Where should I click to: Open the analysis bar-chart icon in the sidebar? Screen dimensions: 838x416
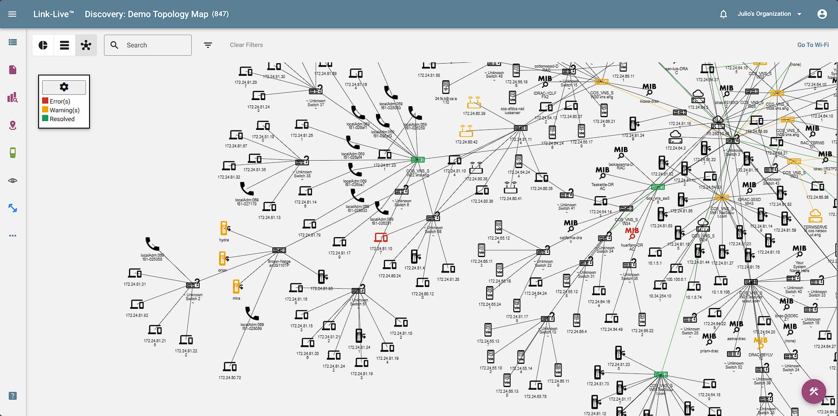[x=13, y=98]
